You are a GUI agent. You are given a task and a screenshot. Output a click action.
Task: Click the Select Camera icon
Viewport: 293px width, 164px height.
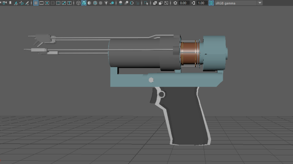tap(4, 3)
